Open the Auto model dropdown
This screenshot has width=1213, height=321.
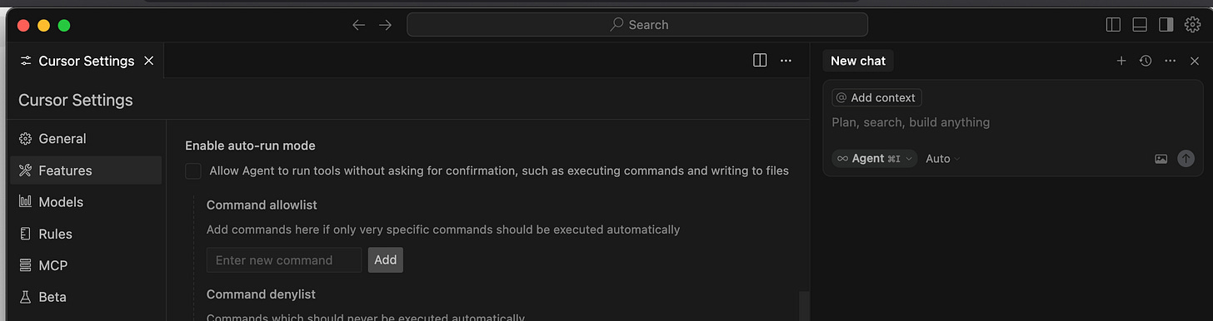coord(942,158)
